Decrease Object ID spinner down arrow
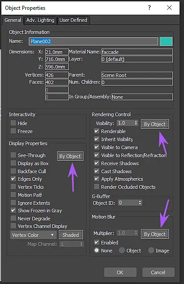This screenshot has height=284, width=184. pyautogui.click(x=140, y=204)
